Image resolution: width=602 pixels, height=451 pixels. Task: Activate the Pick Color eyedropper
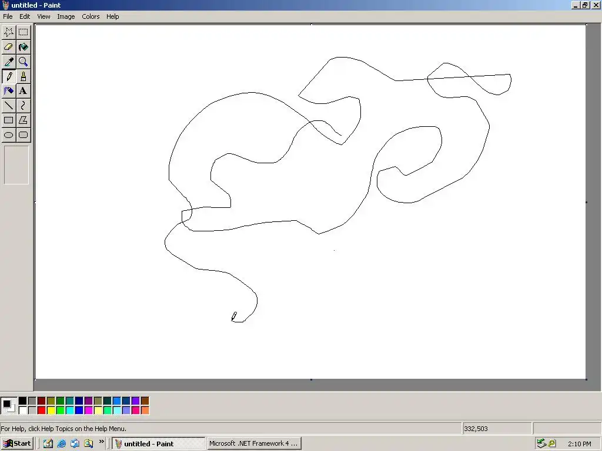[x=9, y=61]
